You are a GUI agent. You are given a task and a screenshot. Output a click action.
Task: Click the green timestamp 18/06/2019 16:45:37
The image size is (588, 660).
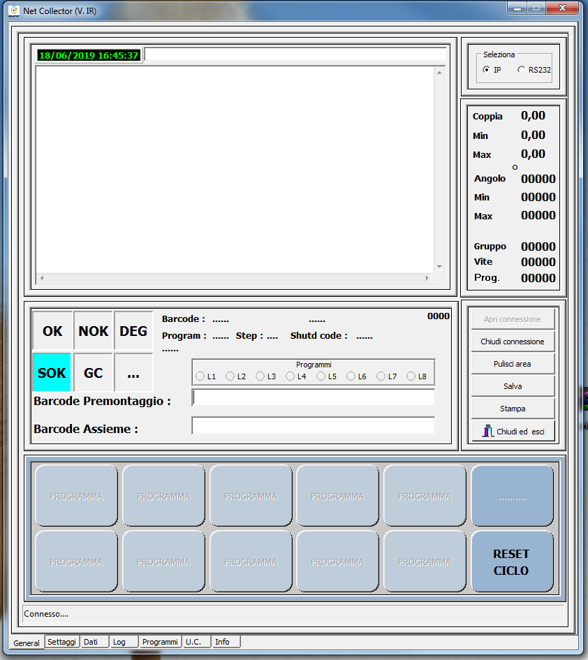click(x=89, y=55)
